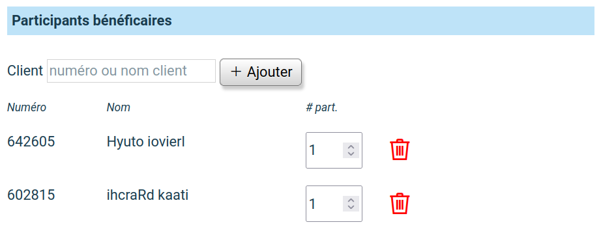The width and height of the screenshot is (601, 246).
Task: Focus the Client search input field
Action: [131, 71]
